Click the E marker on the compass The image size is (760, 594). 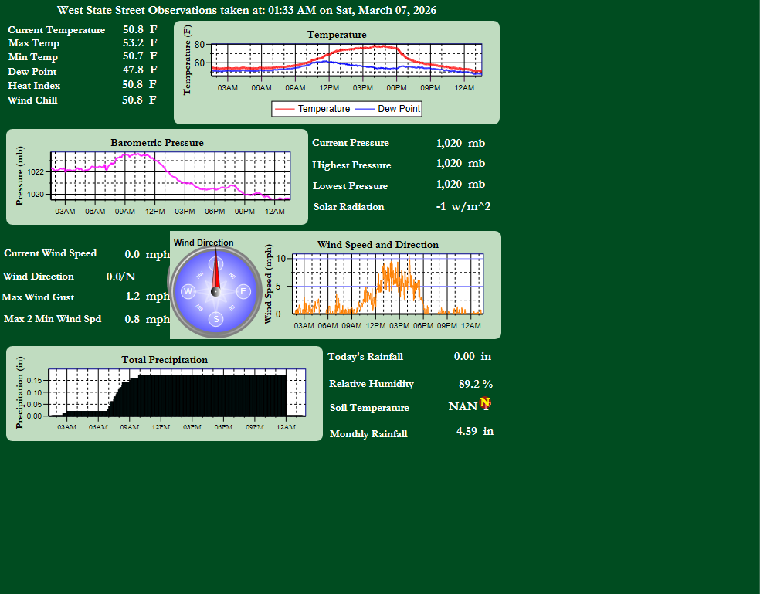pyautogui.click(x=243, y=291)
